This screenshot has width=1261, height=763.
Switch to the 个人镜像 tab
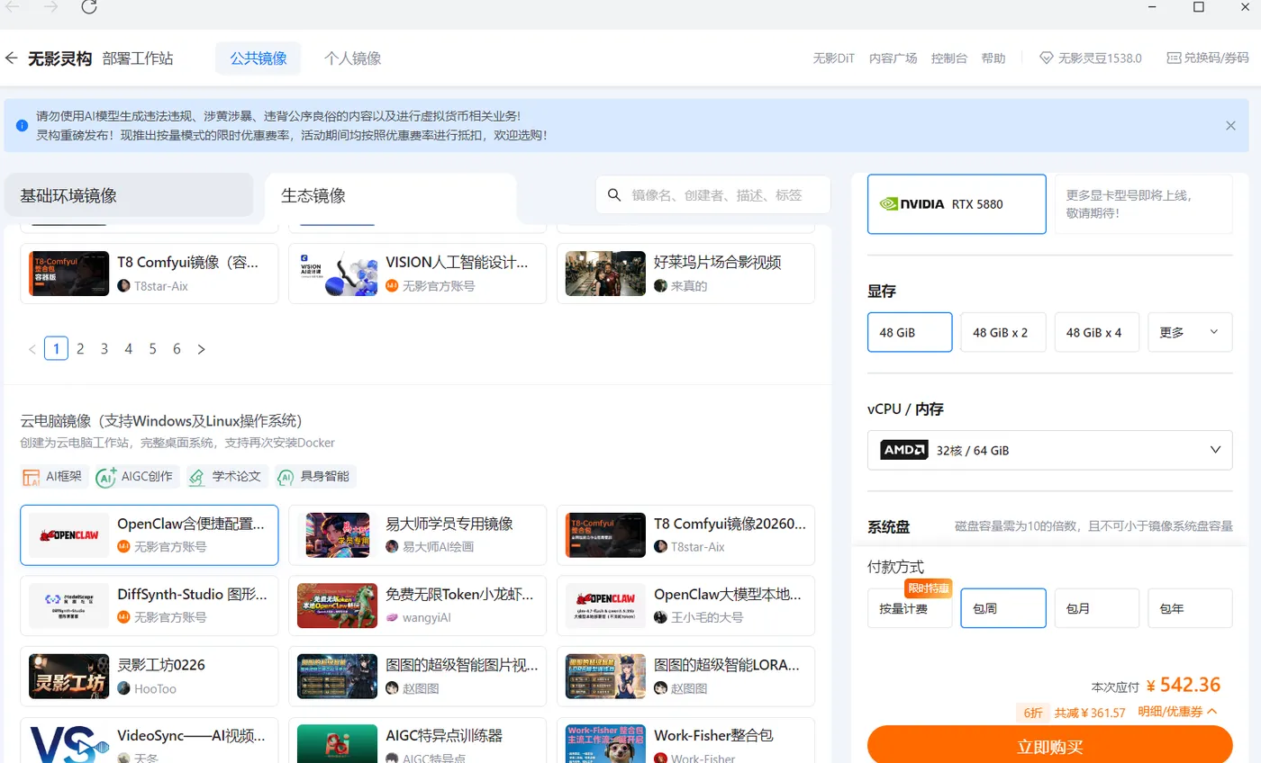pyautogui.click(x=353, y=58)
